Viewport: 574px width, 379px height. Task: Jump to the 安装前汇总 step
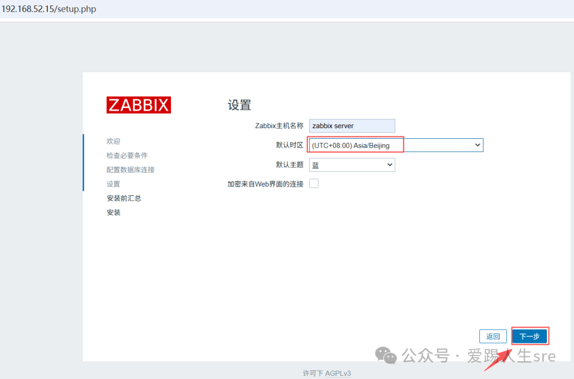pos(124,198)
